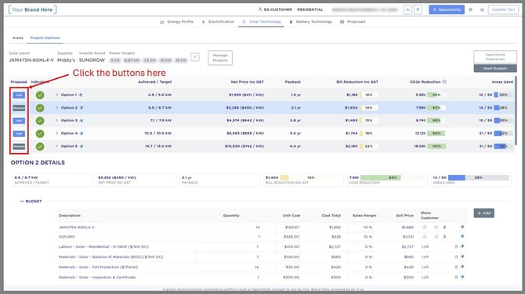Click the Add button for Option 3
Image resolution: width=525 pixels, height=294 pixels.
(x=19, y=120)
